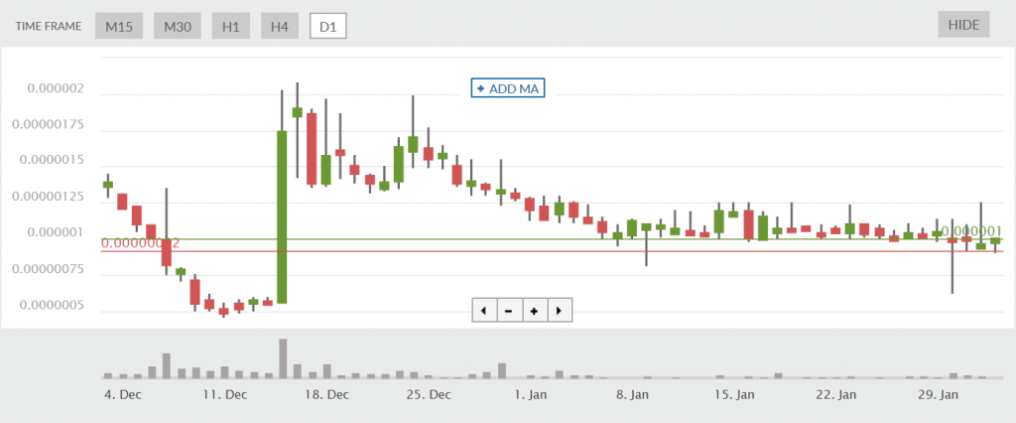Pan chart right with arrow icon
Image resolution: width=1016 pixels, height=423 pixels.
click(x=560, y=311)
